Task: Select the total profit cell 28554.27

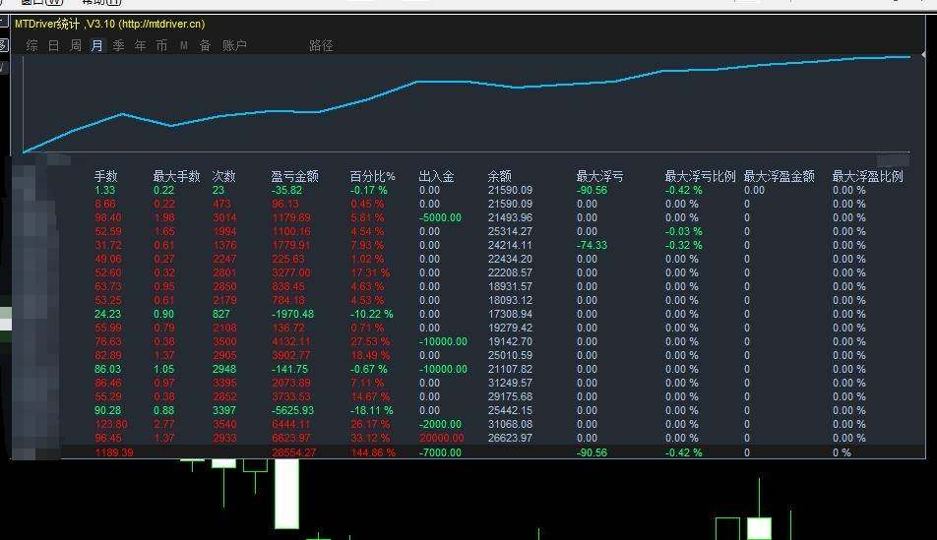Action: (x=294, y=452)
